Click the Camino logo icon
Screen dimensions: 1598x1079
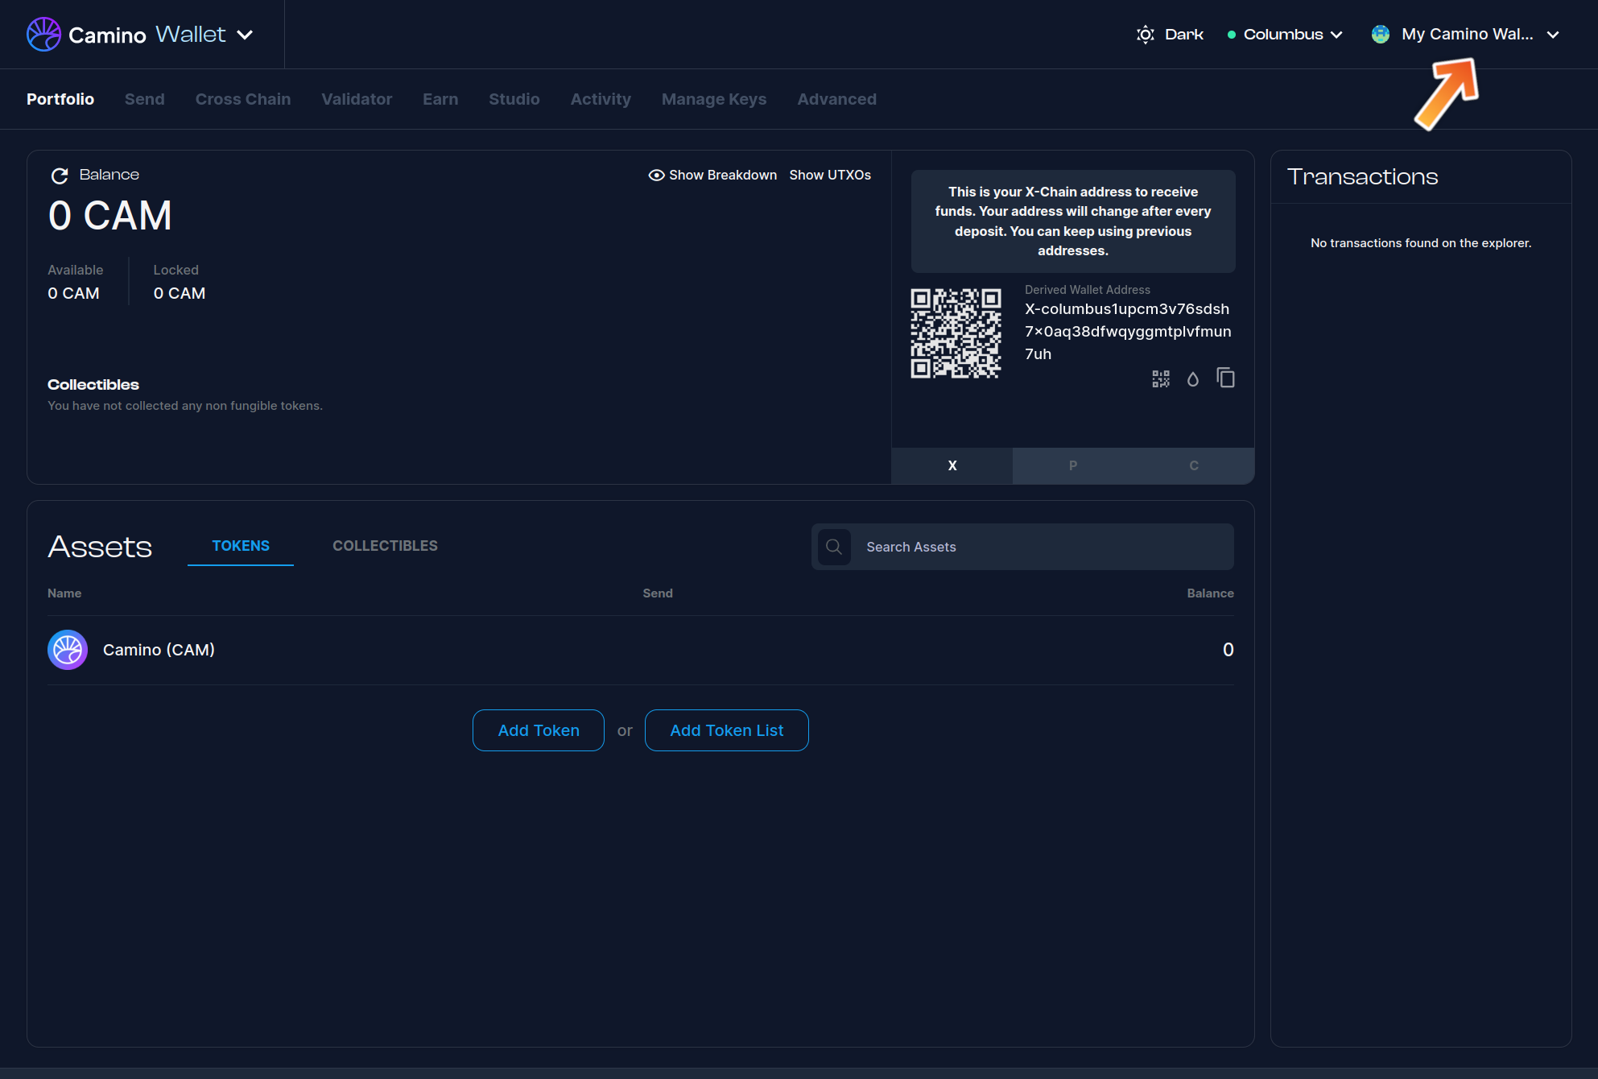click(x=43, y=35)
